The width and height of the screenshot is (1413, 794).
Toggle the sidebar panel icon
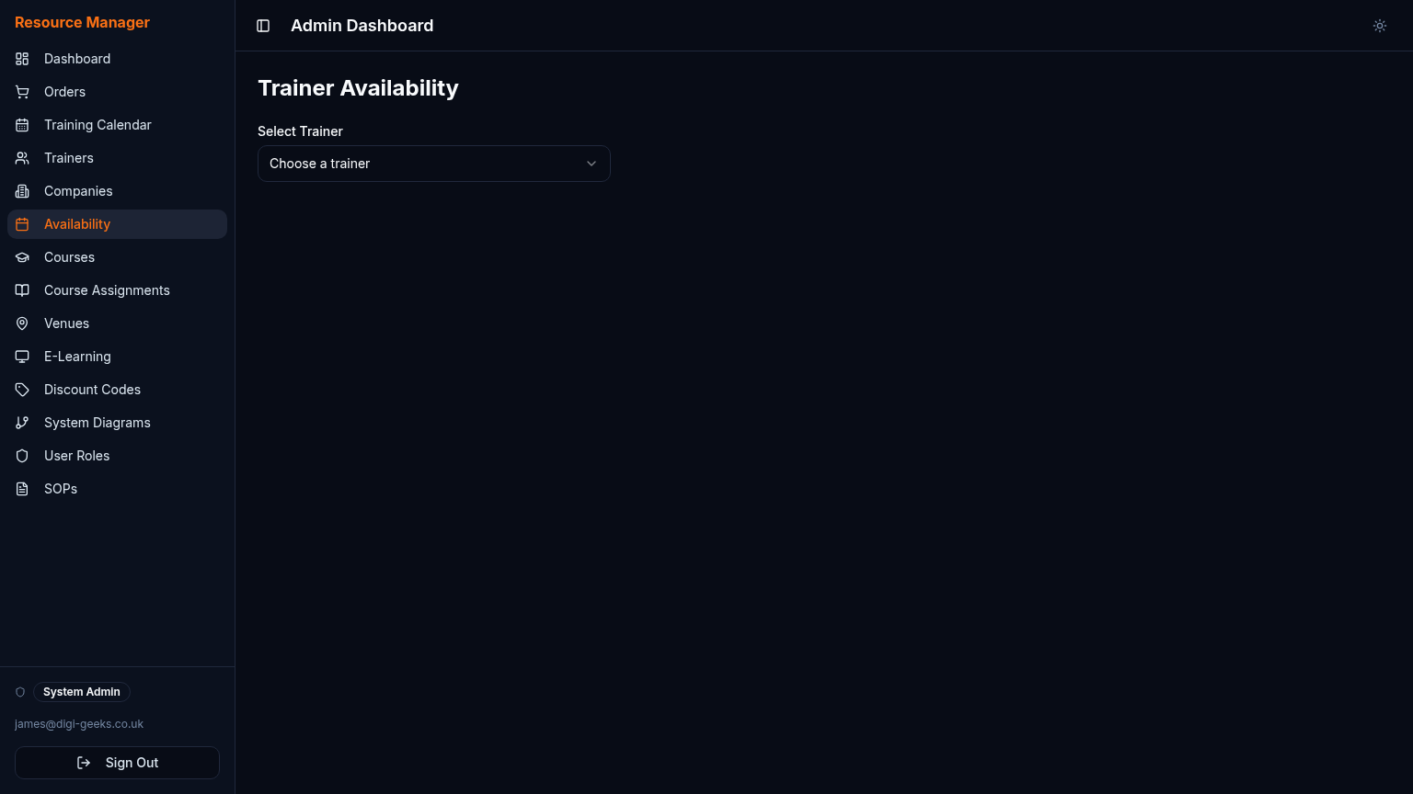[x=263, y=26]
